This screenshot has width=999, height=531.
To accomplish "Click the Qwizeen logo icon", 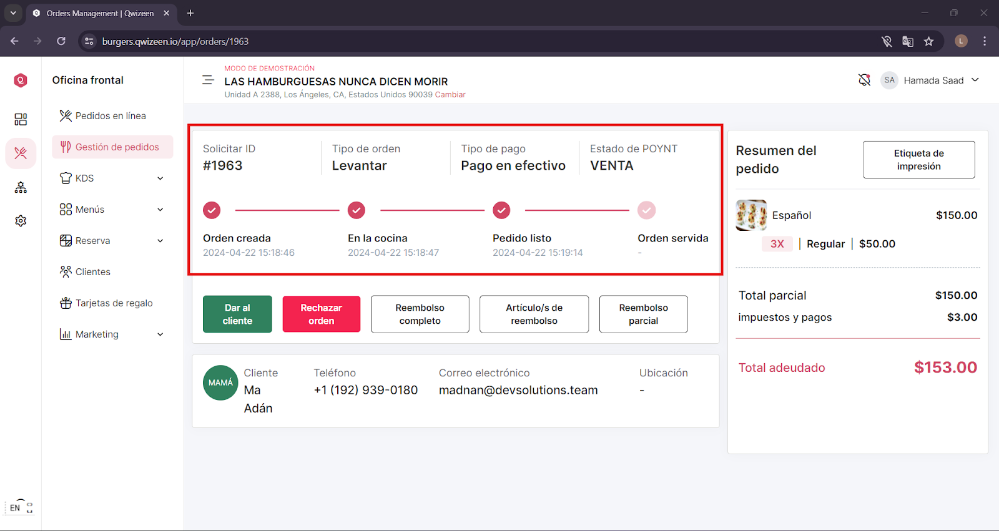I will (x=21, y=80).
